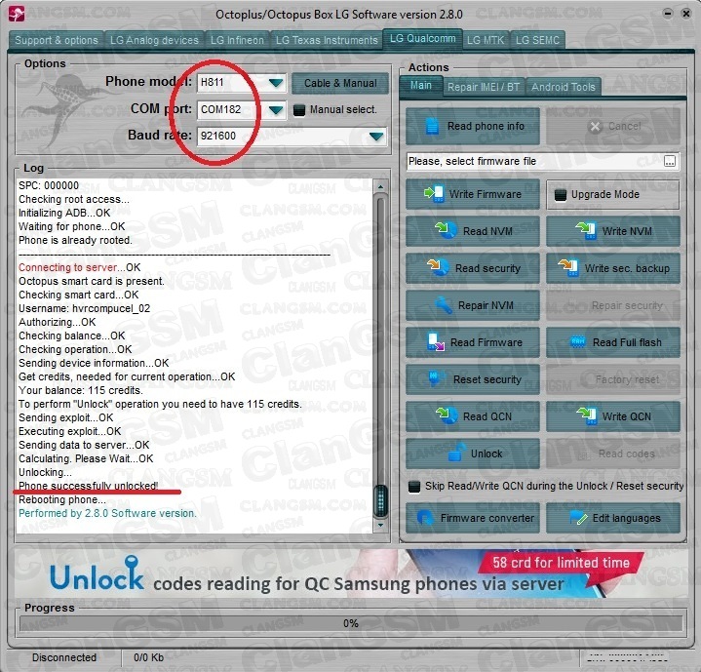Open Edit languages
The height and width of the screenshot is (672, 701).
point(612,518)
